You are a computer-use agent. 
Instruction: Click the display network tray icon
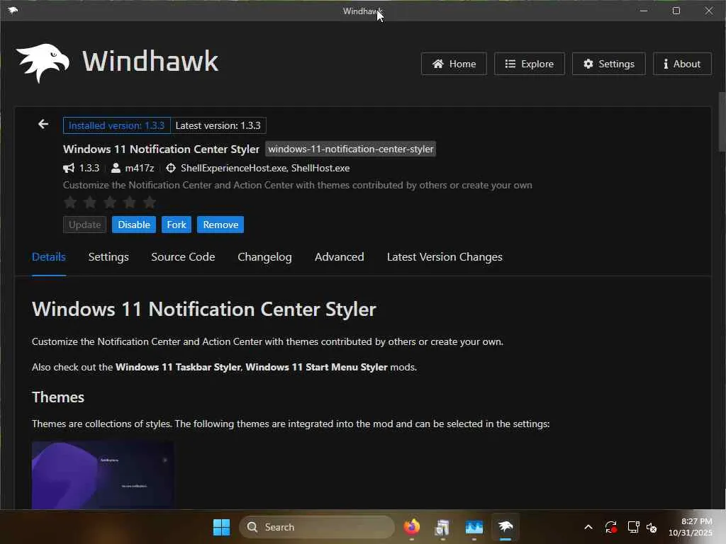pos(633,527)
